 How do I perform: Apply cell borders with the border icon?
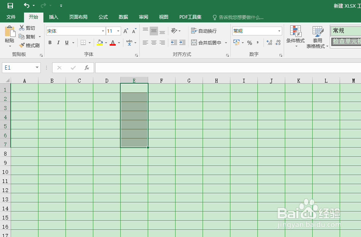[x=83, y=43]
